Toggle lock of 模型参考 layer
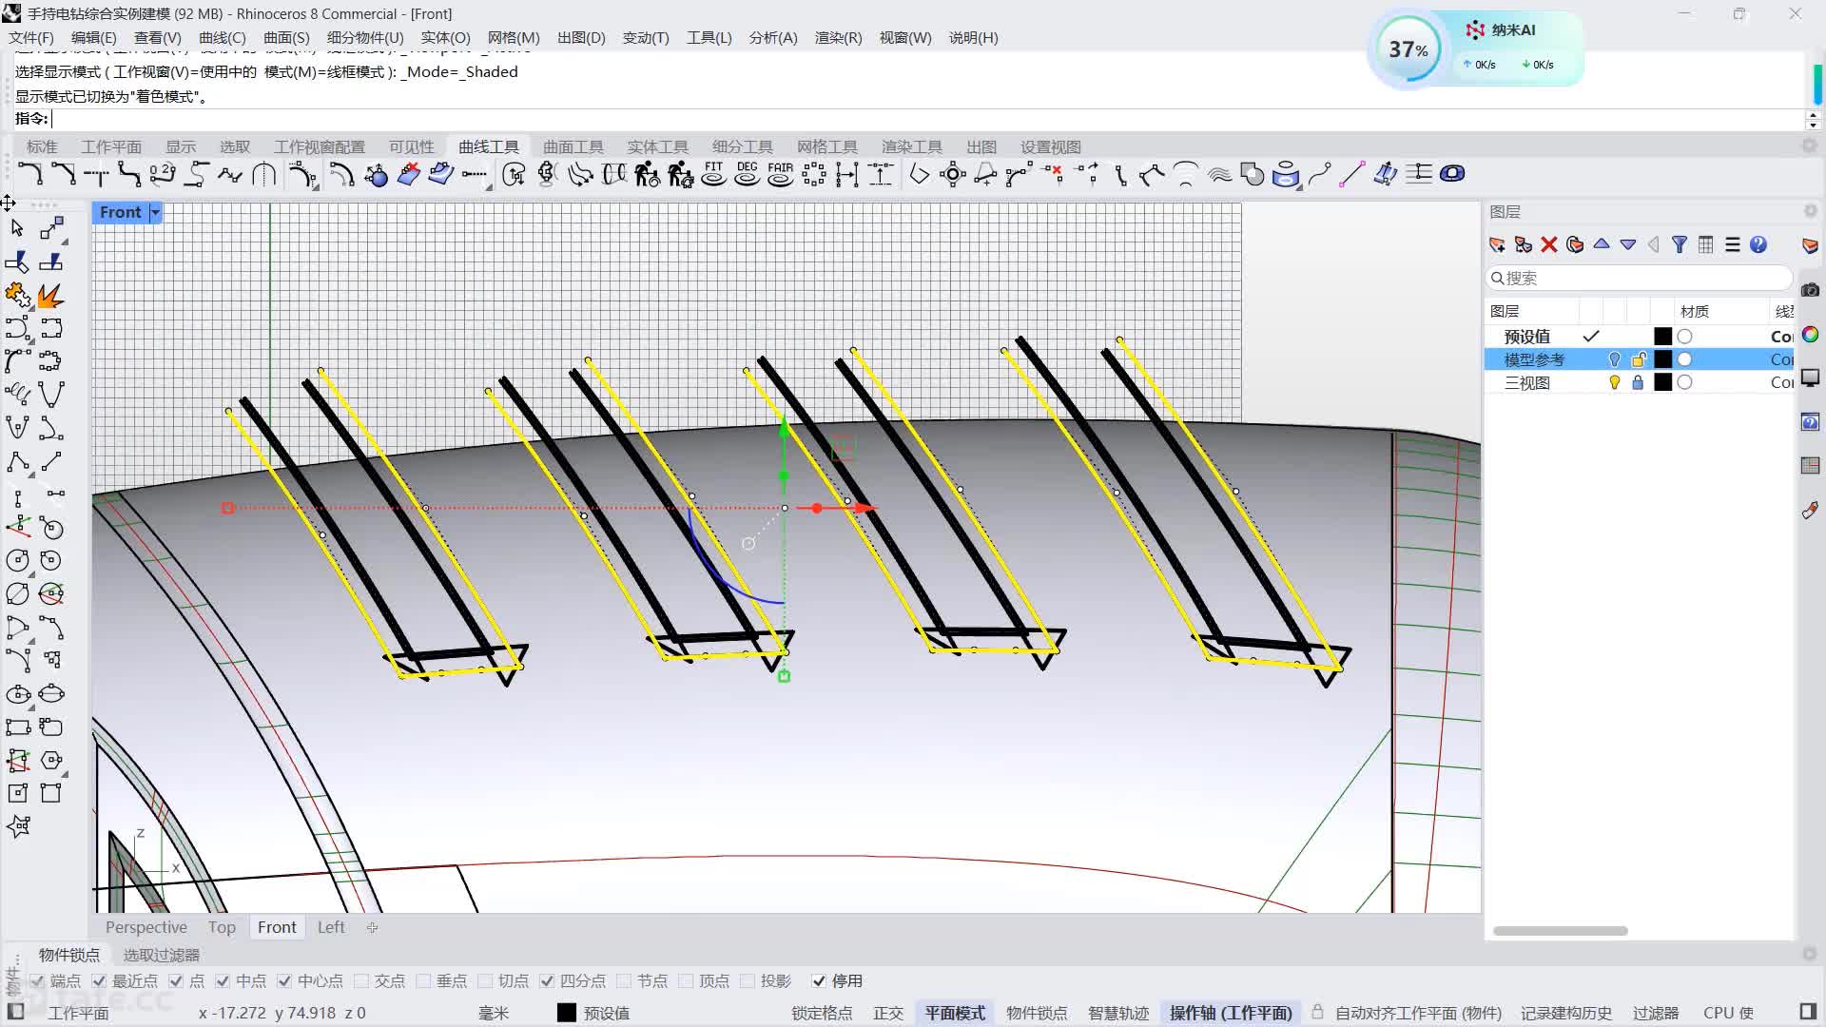This screenshot has width=1826, height=1027. click(1638, 359)
